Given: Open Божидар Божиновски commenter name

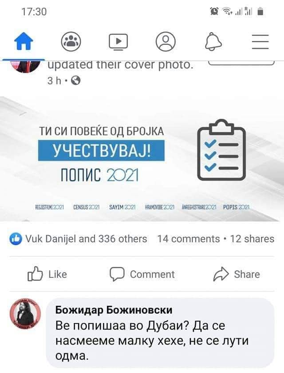Looking at the screenshot, I should click(x=114, y=310).
